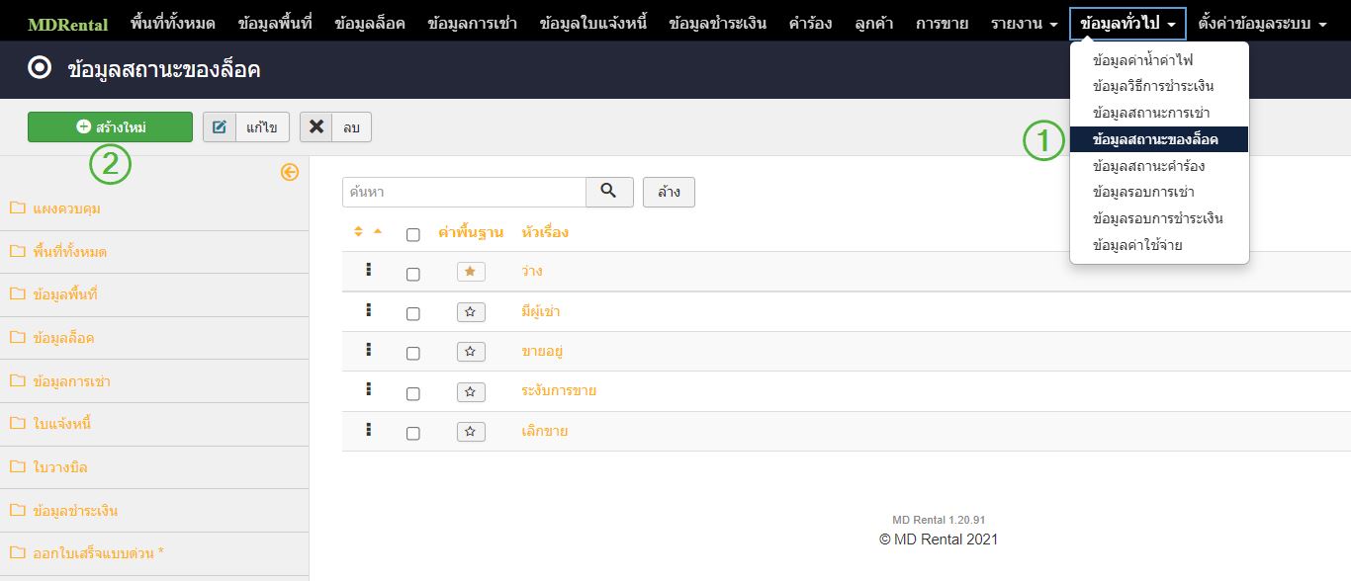Set มีผู้เช่า as default via star
Viewport: 1351px width, 581px height.
(471, 312)
